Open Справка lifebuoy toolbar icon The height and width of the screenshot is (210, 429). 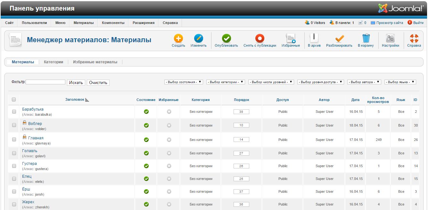pos(414,39)
